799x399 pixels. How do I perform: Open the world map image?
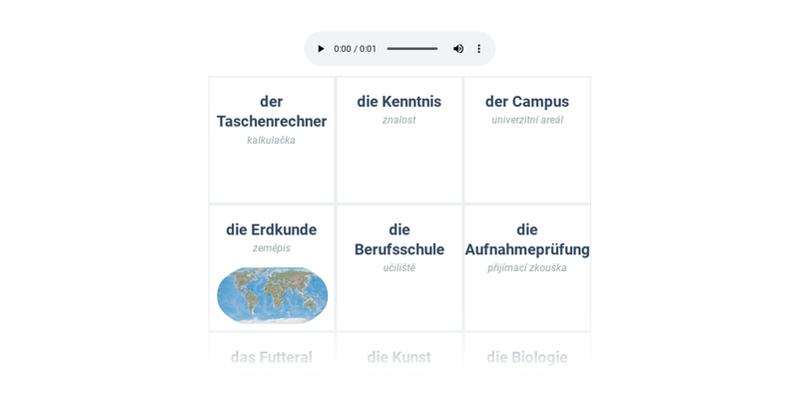click(272, 294)
